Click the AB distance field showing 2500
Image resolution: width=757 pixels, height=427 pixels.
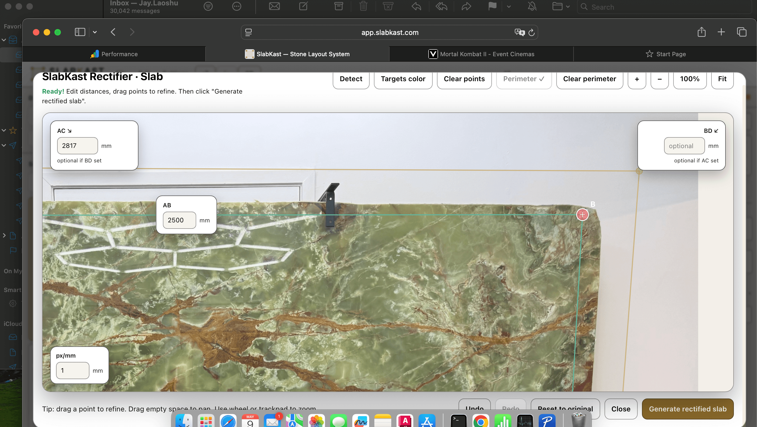(180, 220)
